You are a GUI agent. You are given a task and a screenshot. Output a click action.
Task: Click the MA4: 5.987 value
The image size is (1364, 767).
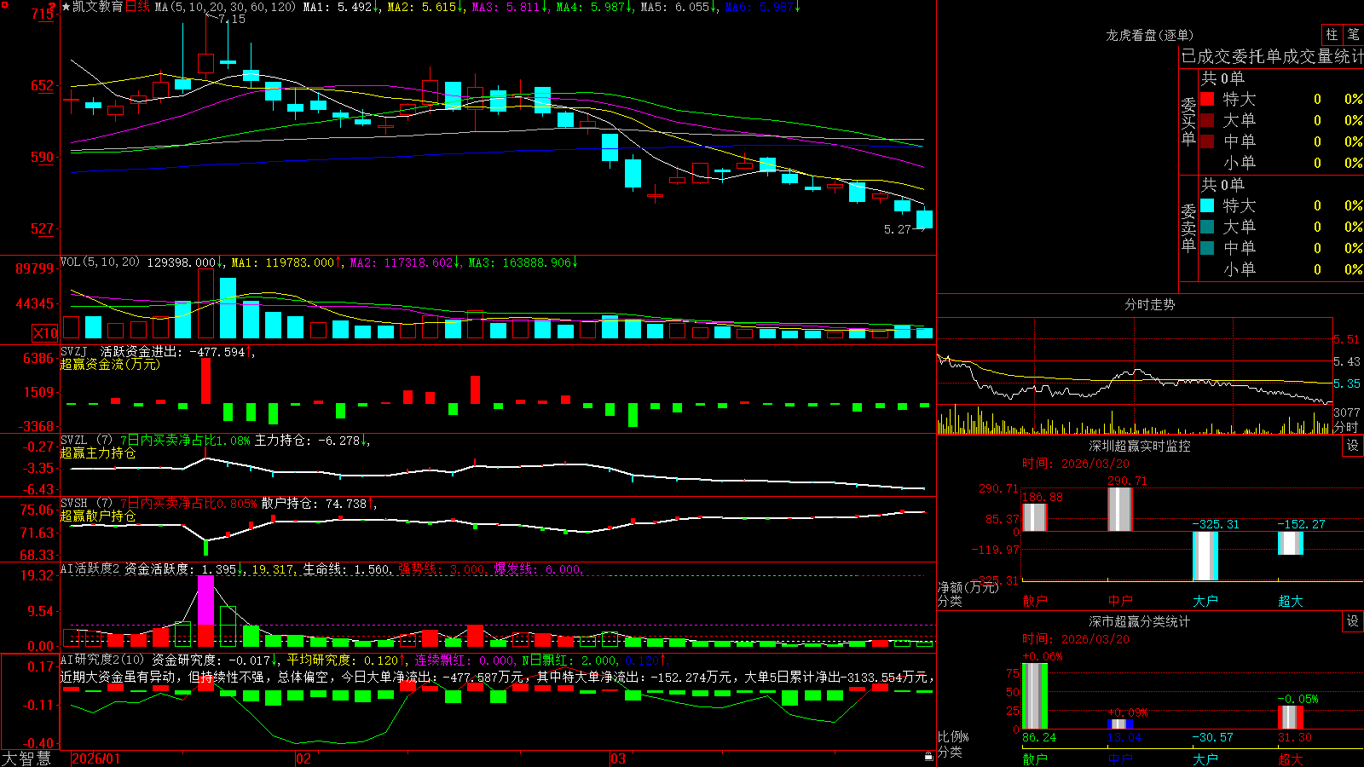point(594,7)
